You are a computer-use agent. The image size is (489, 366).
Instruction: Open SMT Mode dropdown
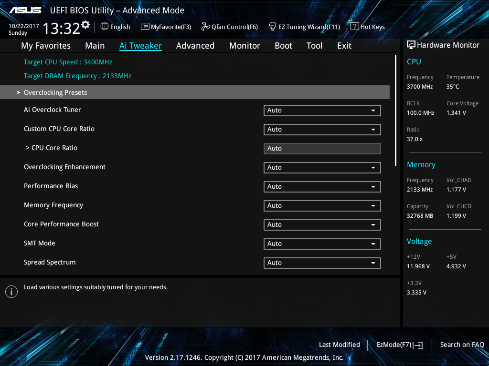click(322, 244)
